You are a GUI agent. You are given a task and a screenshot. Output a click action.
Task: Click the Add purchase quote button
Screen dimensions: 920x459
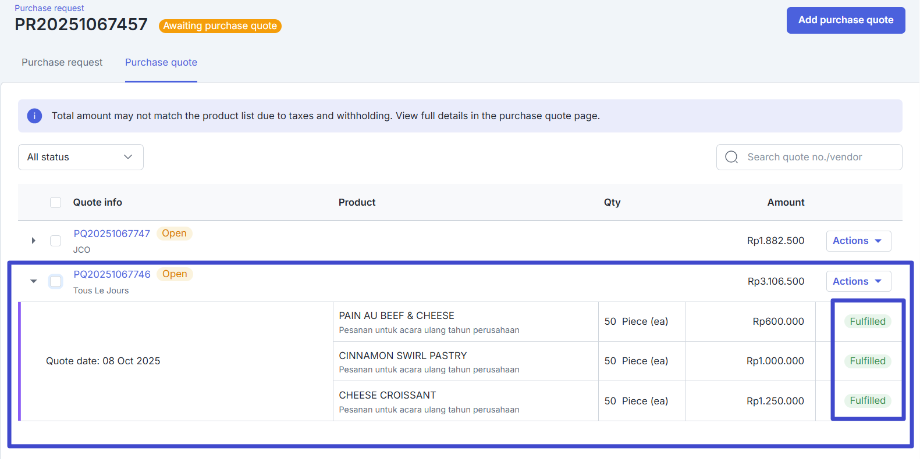click(x=846, y=20)
